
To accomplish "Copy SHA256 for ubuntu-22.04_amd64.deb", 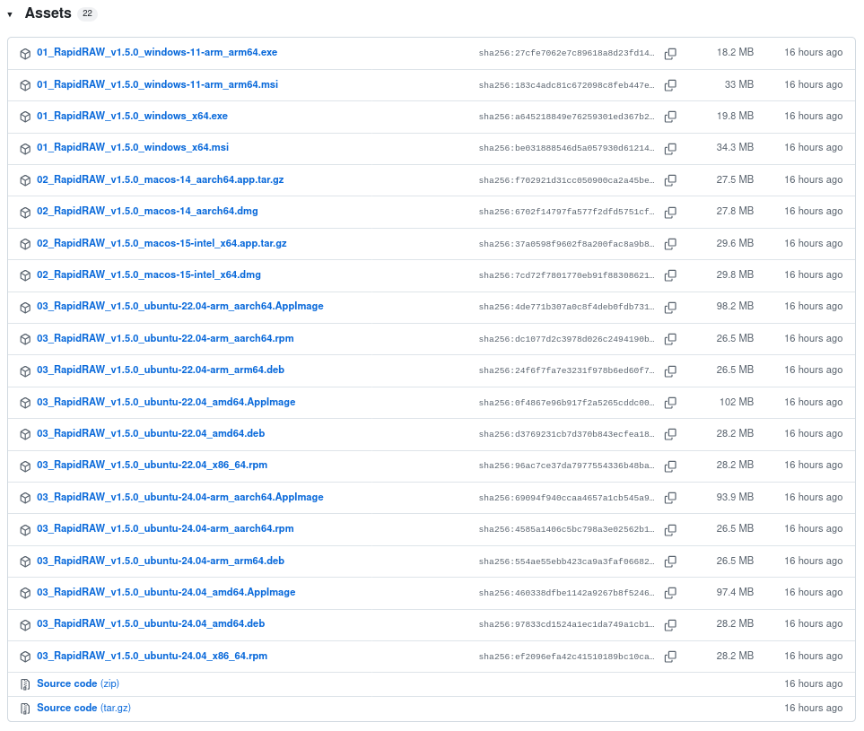I will point(670,434).
